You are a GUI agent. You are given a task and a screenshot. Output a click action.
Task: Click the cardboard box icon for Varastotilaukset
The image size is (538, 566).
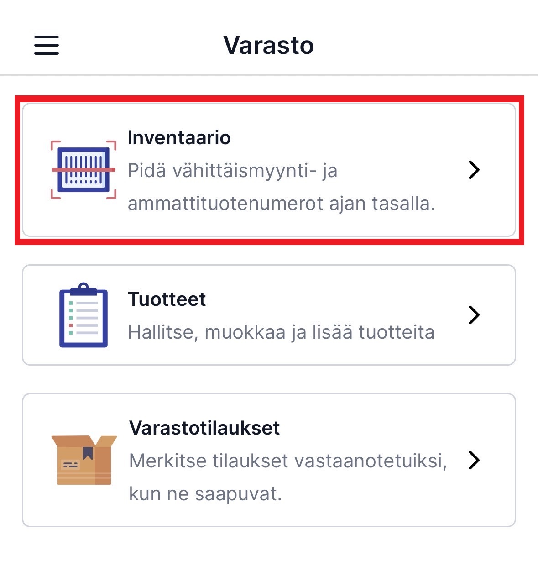pyautogui.click(x=82, y=461)
